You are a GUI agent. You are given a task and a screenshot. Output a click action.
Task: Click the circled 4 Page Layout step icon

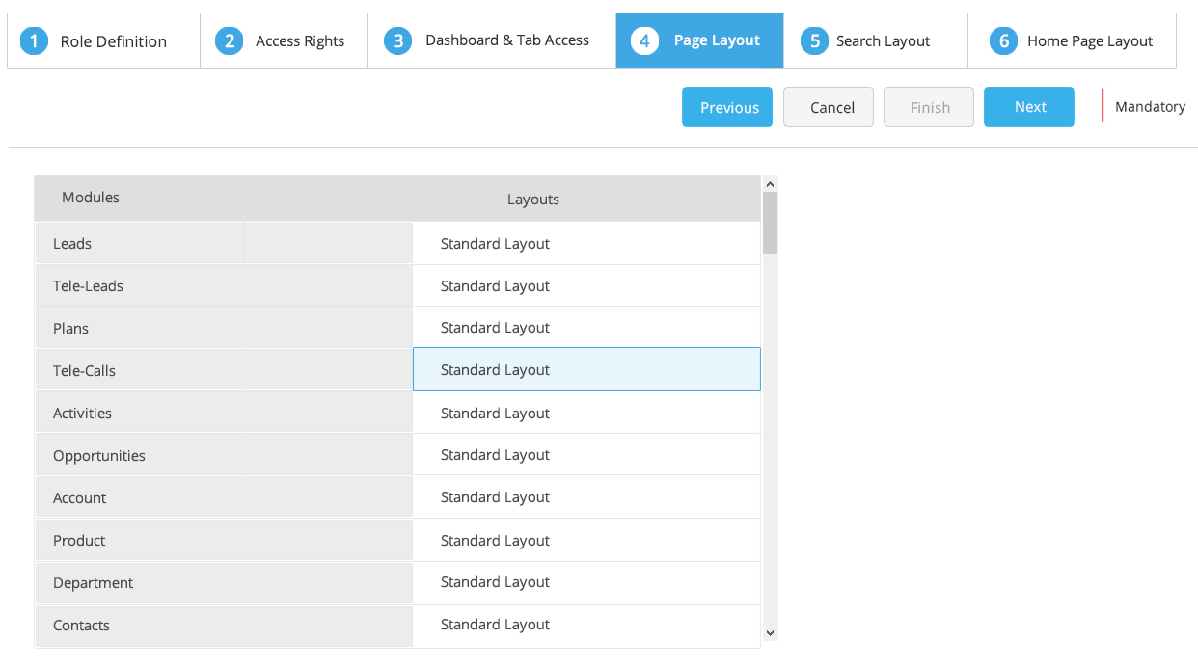tap(644, 40)
